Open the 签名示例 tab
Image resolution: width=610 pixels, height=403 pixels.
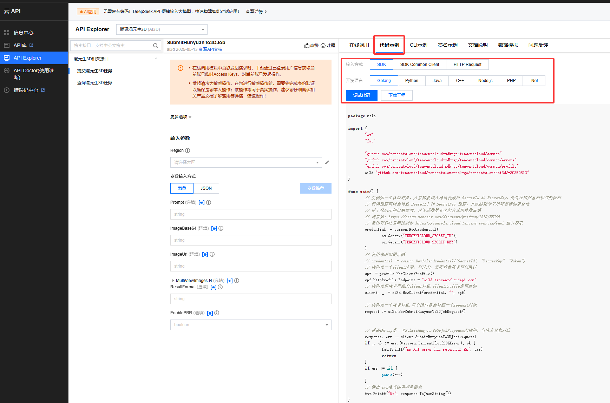[448, 45]
